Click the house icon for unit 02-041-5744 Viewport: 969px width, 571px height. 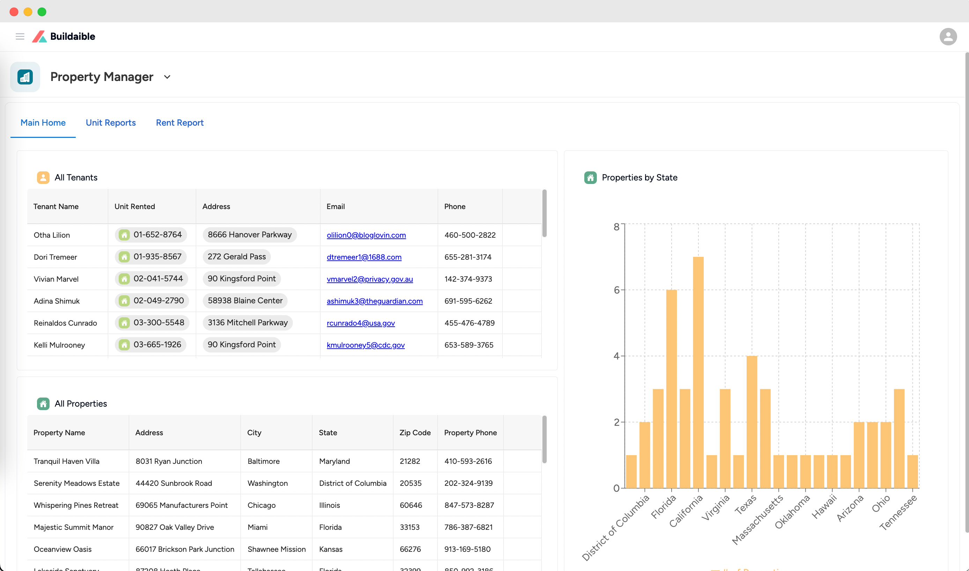(124, 279)
